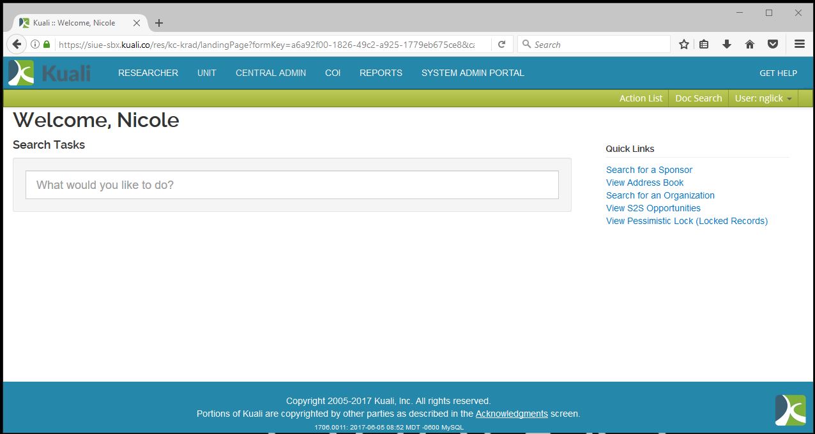Open View S2S Opportunities link
The image size is (815, 434).
click(653, 208)
